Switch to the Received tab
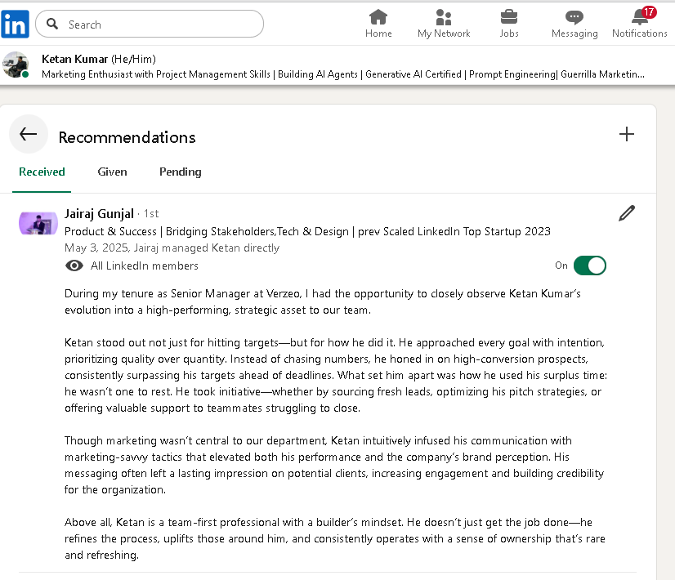 click(x=42, y=172)
